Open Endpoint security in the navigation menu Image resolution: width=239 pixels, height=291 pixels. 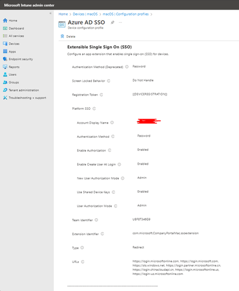tap(21, 59)
